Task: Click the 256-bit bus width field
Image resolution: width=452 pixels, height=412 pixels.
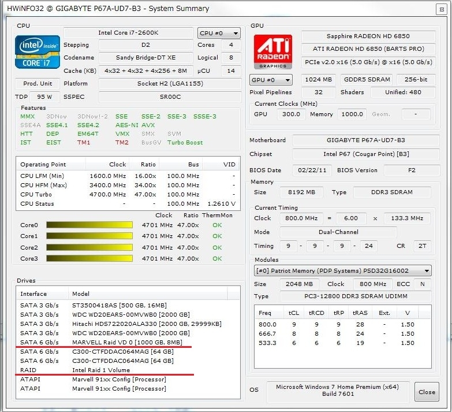Action: point(416,80)
